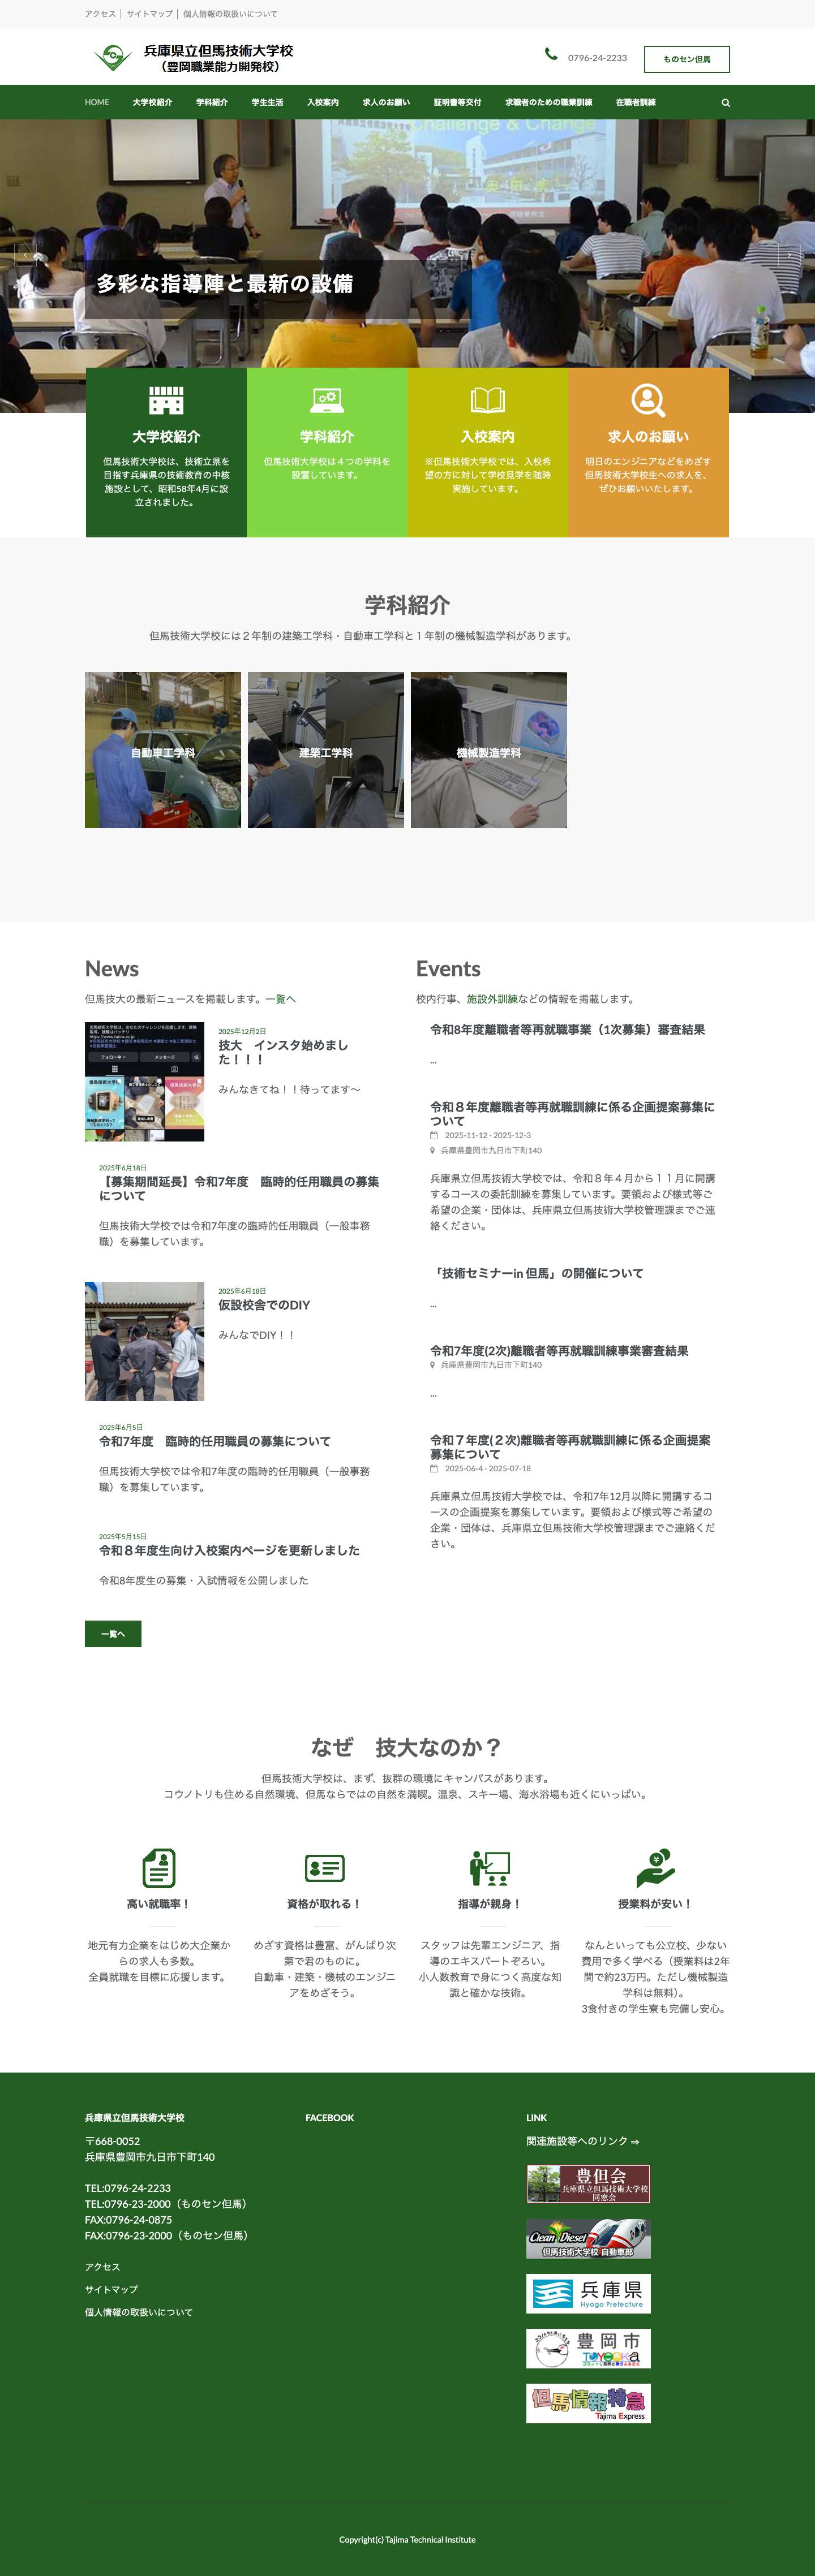Open news 技大 インスタ始めました！！！

coord(284,1051)
